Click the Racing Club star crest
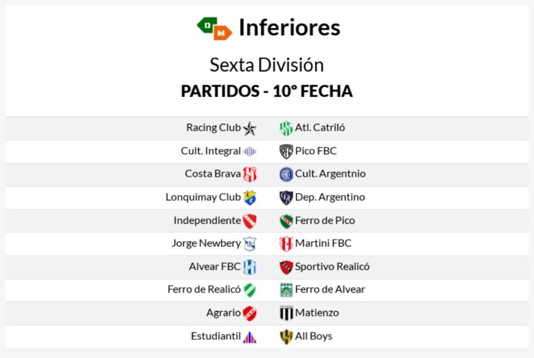This screenshot has width=534, height=358. click(x=250, y=128)
